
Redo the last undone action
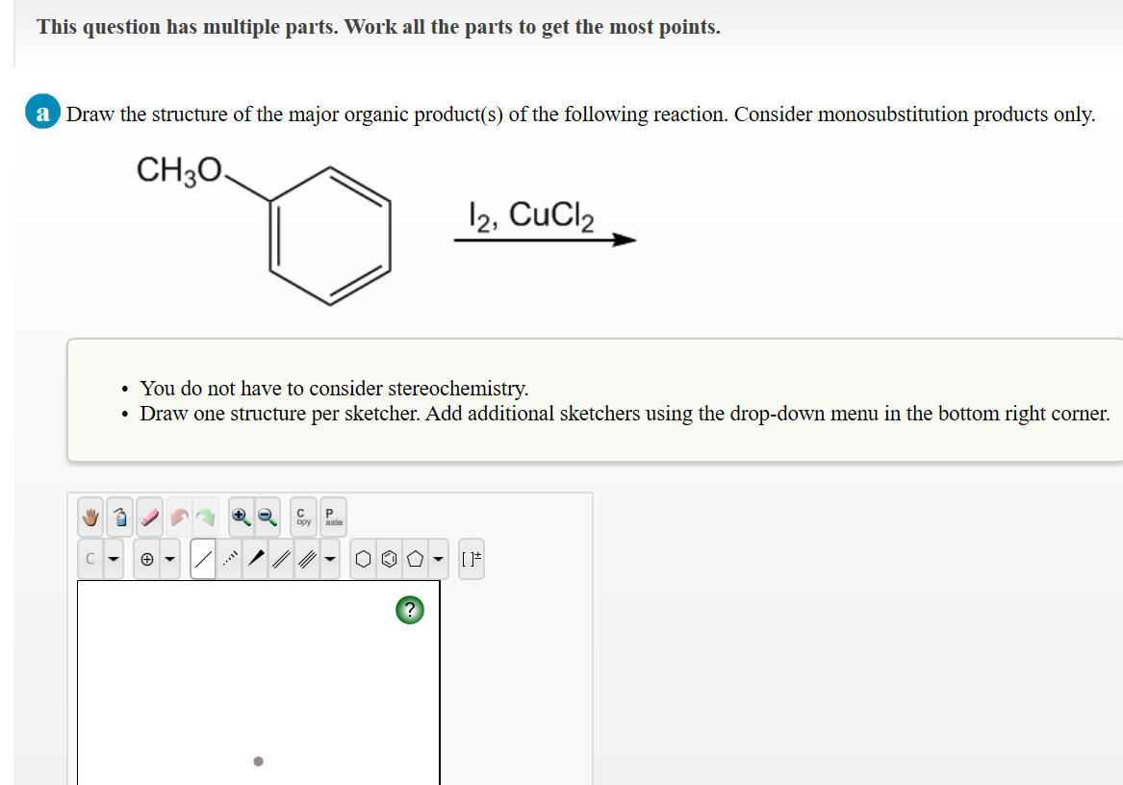pyautogui.click(x=205, y=517)
